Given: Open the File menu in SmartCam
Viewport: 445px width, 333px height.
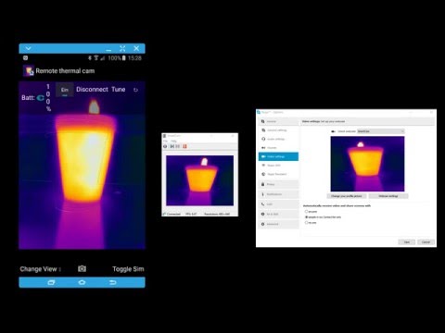Looking at the screenshot, I should [165, 141].
